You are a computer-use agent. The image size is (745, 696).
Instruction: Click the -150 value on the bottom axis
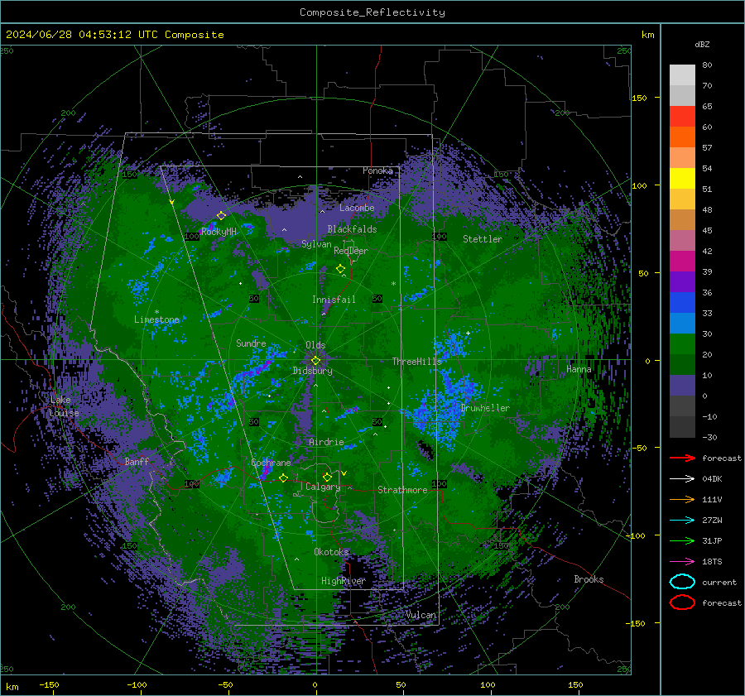pyautogui.click(x=49, y=684)
